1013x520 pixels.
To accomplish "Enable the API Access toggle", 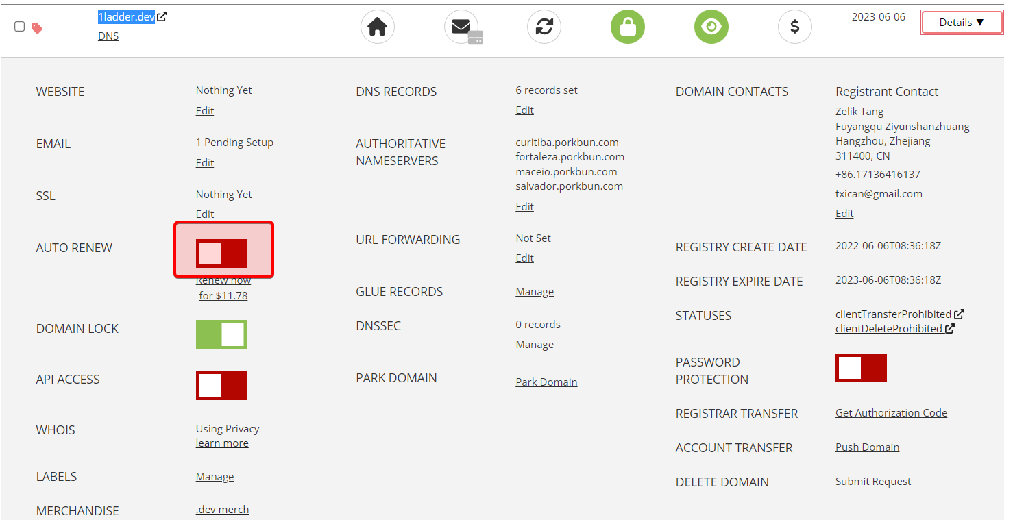I will pyautogui.click(x=221, y=386).
